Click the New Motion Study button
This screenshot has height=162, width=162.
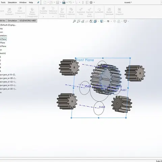62,12
